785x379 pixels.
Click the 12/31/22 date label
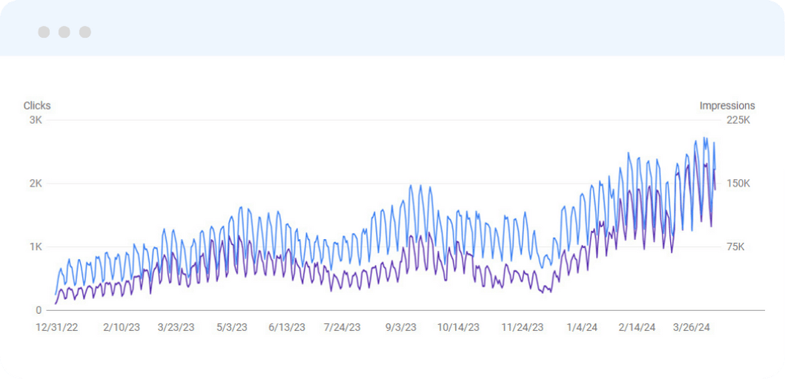(56, 327)
